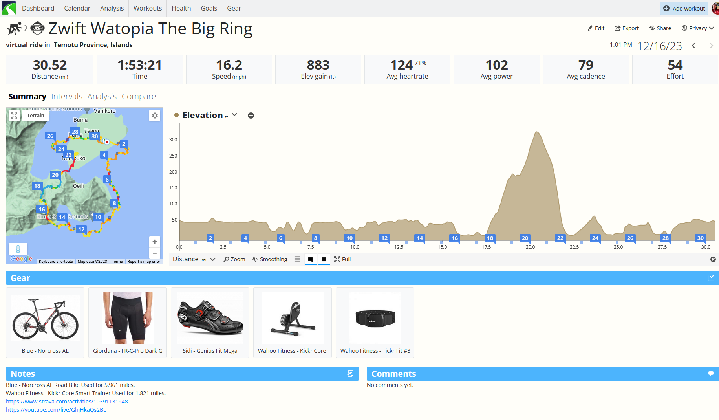Switch to the Summary tab
Viewport: 719px width, 420px height.
[27, 97]
